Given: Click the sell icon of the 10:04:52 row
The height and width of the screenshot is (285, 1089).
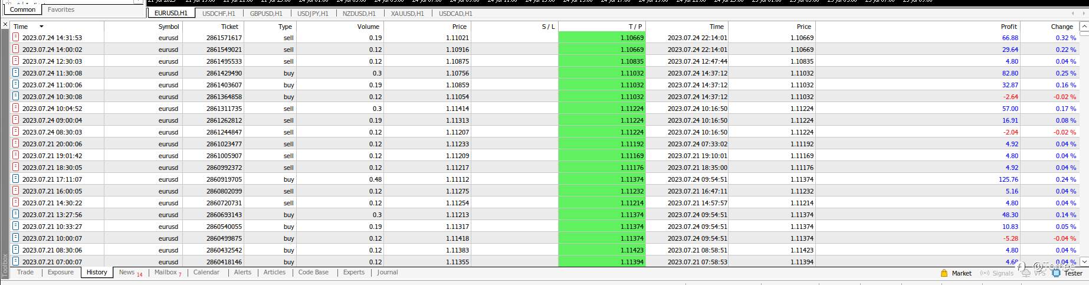Looking at the screenshot, I should pyautogui.click(x=16, y=108).
